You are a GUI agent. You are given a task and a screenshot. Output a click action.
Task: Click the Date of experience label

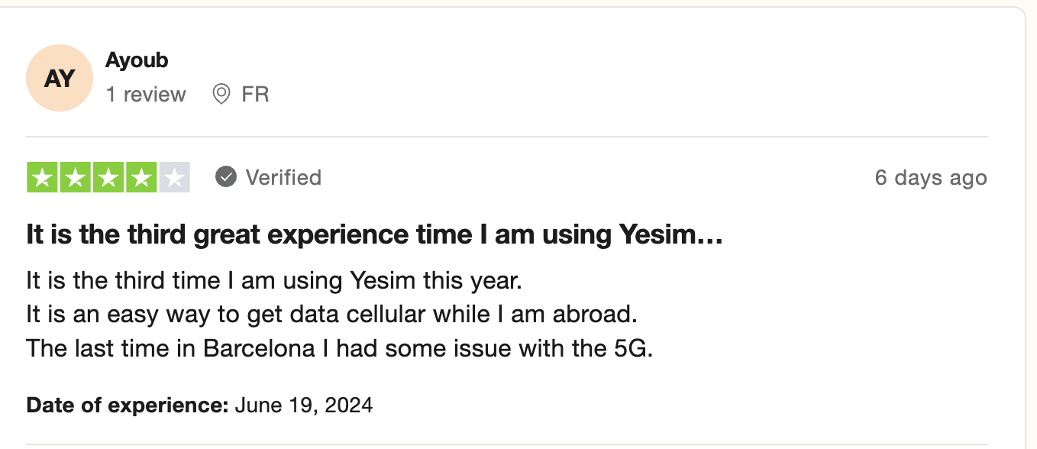tap(128, 405)
